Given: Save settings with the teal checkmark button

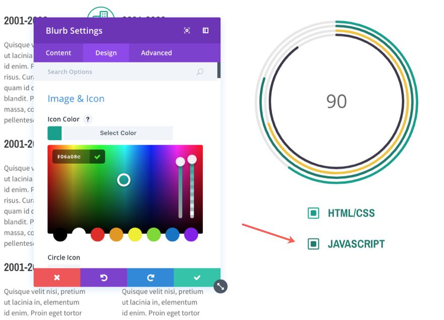Looking at the screenshot, I should pyautogui.click(x=197, y=278).
